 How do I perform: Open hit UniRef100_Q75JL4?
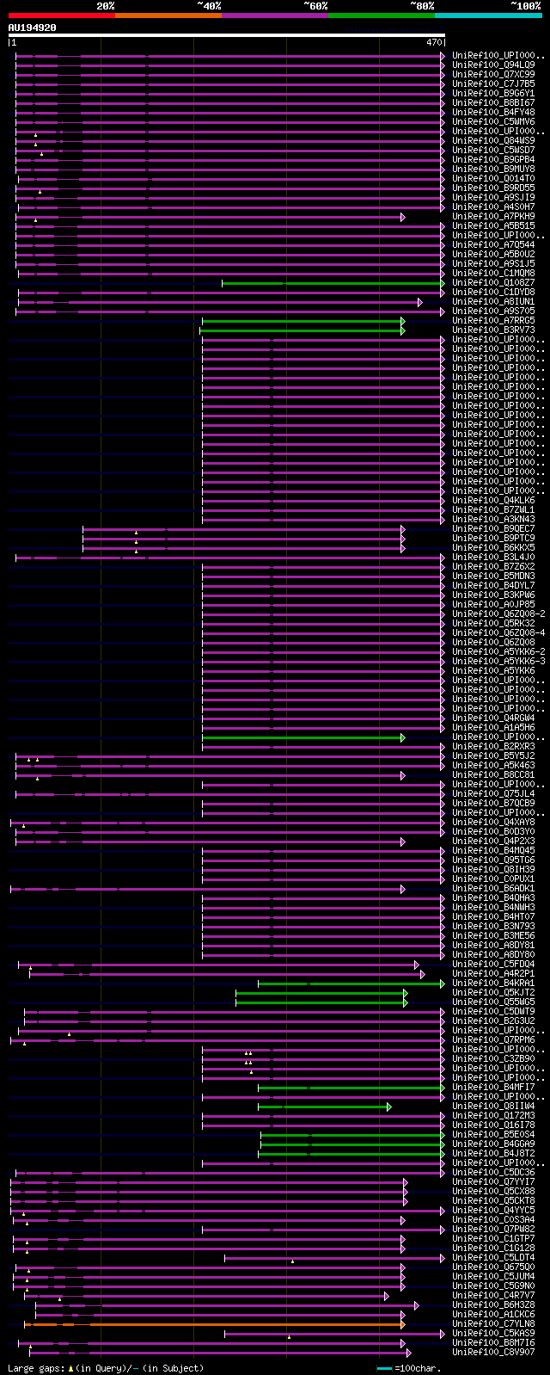tap(493, 793)
